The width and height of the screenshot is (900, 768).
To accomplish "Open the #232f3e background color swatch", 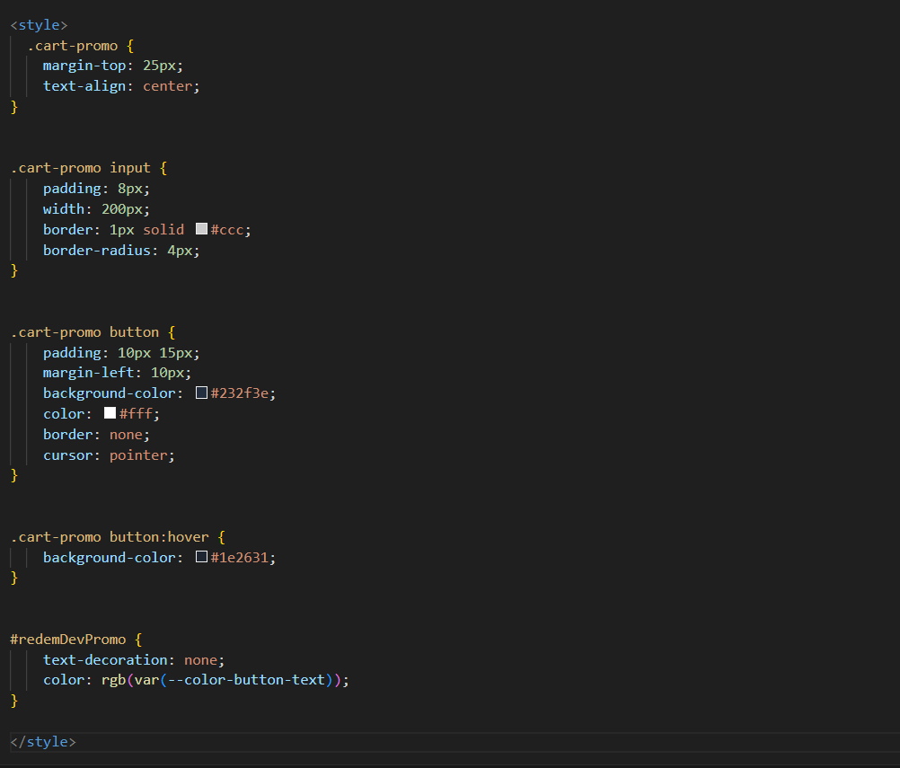I will tap(201, 393).
